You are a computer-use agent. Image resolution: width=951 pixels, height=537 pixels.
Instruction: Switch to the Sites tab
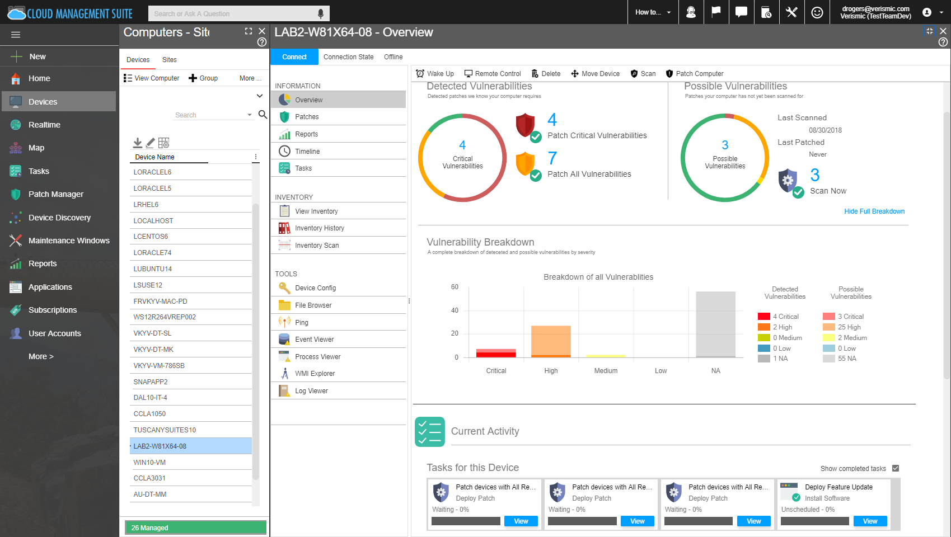point(170,60)
